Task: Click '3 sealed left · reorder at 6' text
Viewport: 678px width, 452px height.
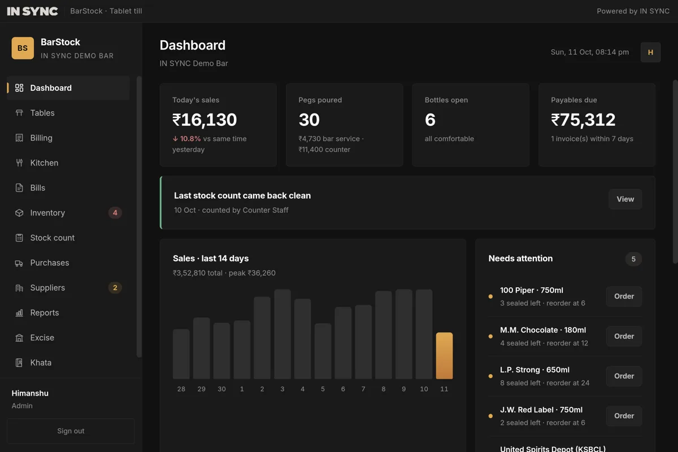Action: coord(542,303)
